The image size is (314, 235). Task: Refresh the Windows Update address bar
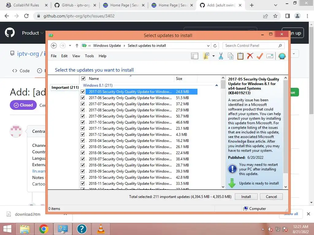(x=215, y=46)
